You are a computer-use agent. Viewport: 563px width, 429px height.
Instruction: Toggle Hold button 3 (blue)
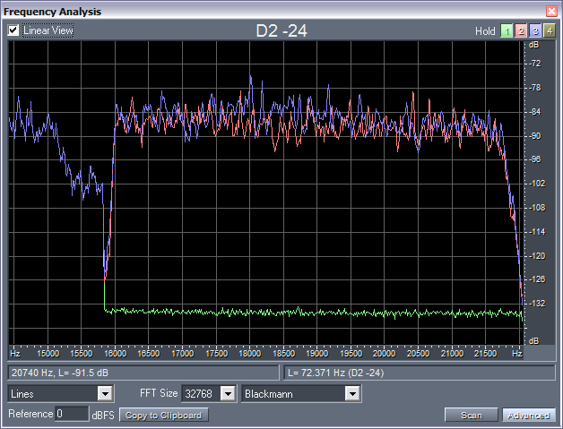(535, 31)
